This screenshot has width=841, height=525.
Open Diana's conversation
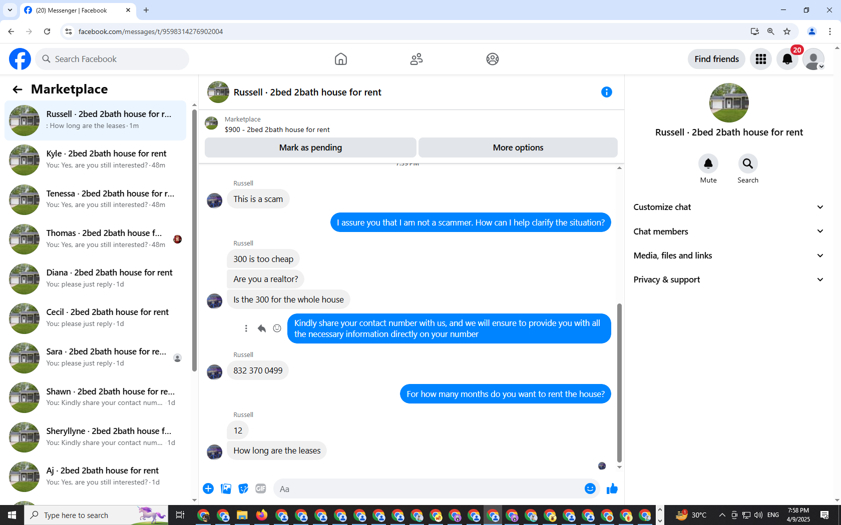click(x=95, y=278)
